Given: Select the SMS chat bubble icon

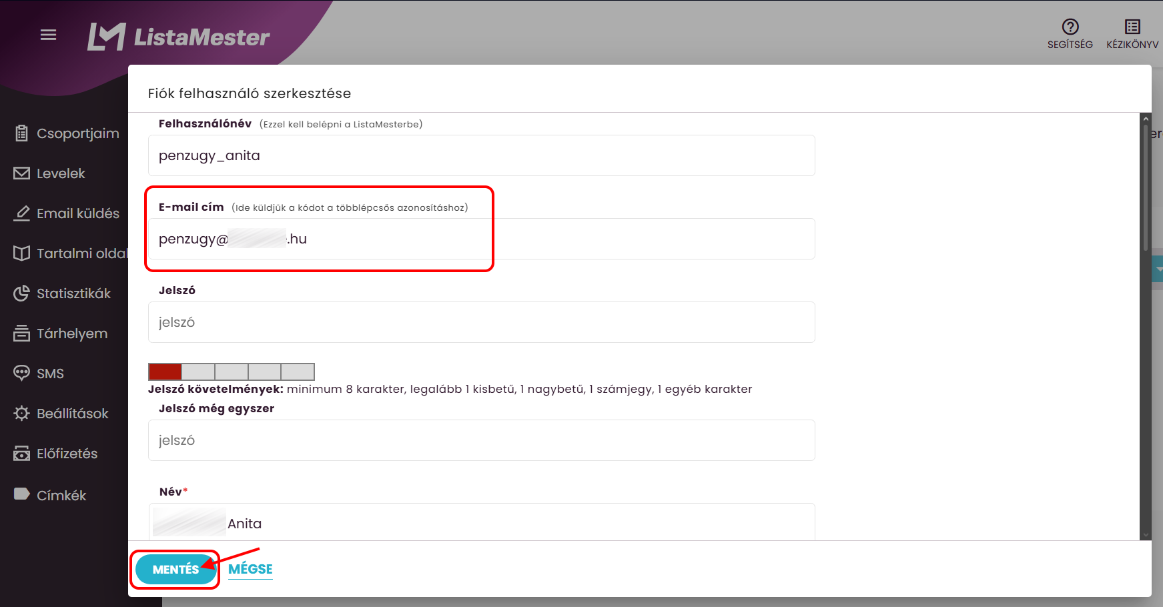Looking at the screenshot, I should 20,373.
